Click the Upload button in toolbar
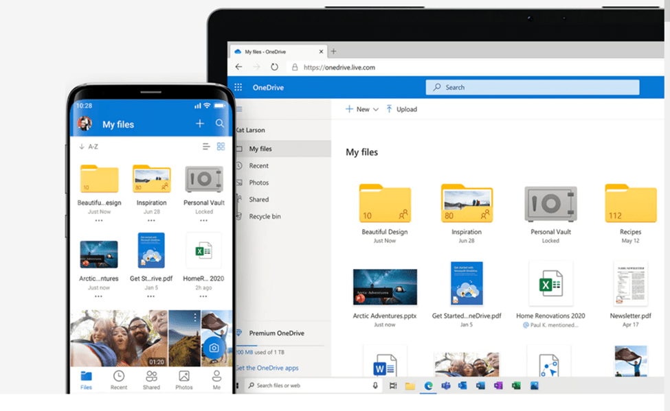The height and width of the screenshot is (411, 670). coord(402,109)
